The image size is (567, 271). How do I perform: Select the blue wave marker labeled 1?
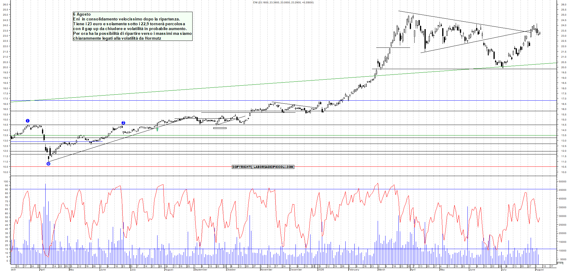pyautogui.click(x=28, y=121)
